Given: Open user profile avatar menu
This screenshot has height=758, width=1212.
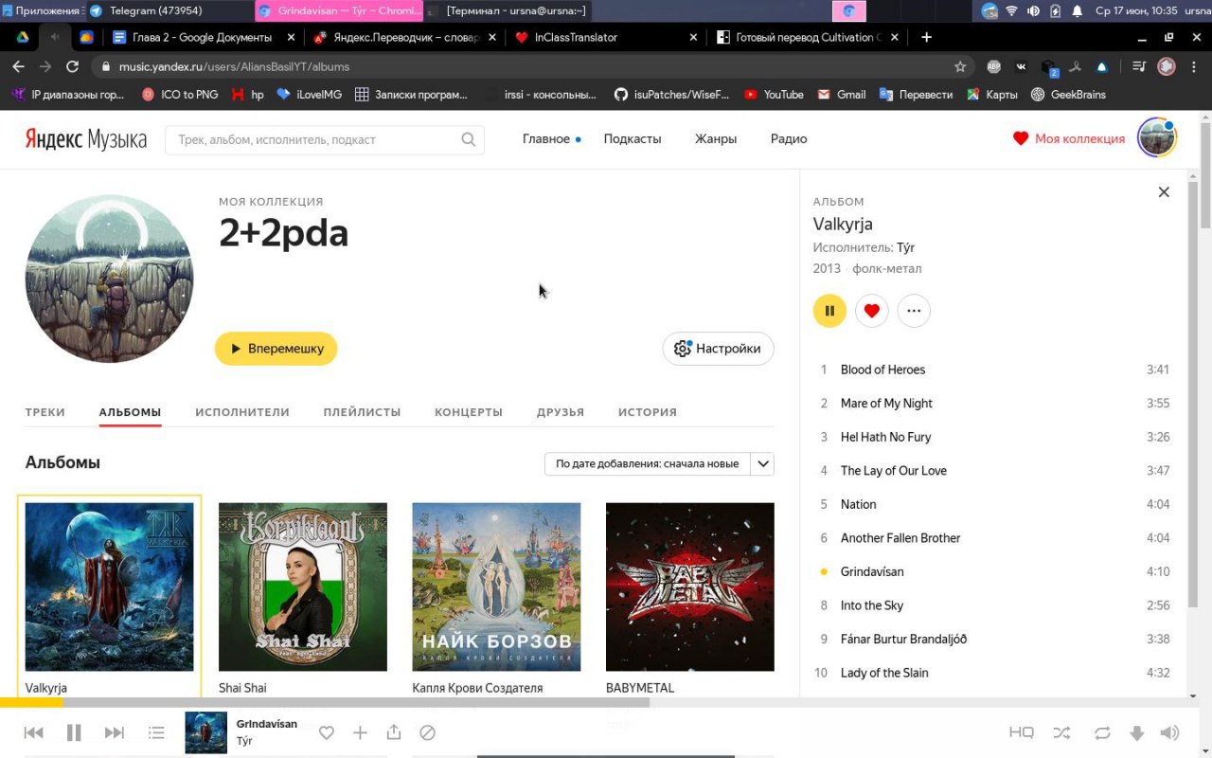Looking at the screenshot, I should [1156, 138].
